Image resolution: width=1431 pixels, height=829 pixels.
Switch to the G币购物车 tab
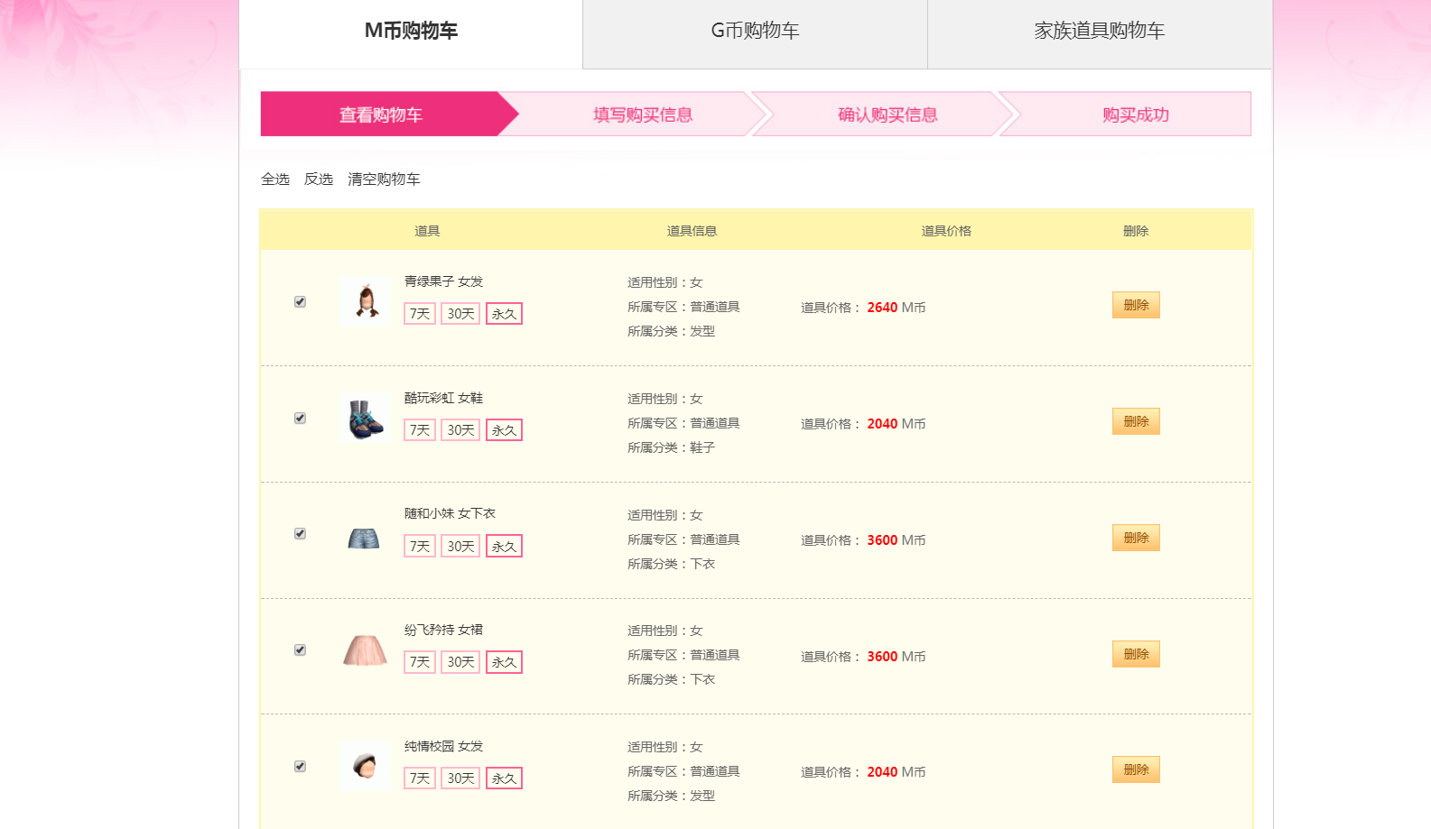tap(755, 33)
